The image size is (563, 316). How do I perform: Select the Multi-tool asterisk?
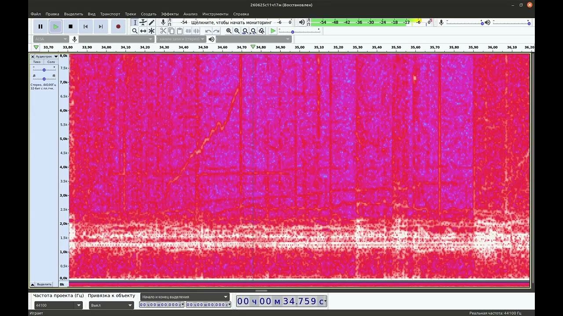point(151,31)
